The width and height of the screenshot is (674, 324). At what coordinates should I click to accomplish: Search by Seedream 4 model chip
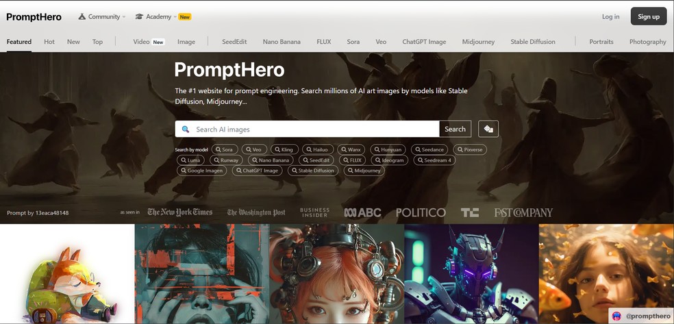tap(434, 160)
